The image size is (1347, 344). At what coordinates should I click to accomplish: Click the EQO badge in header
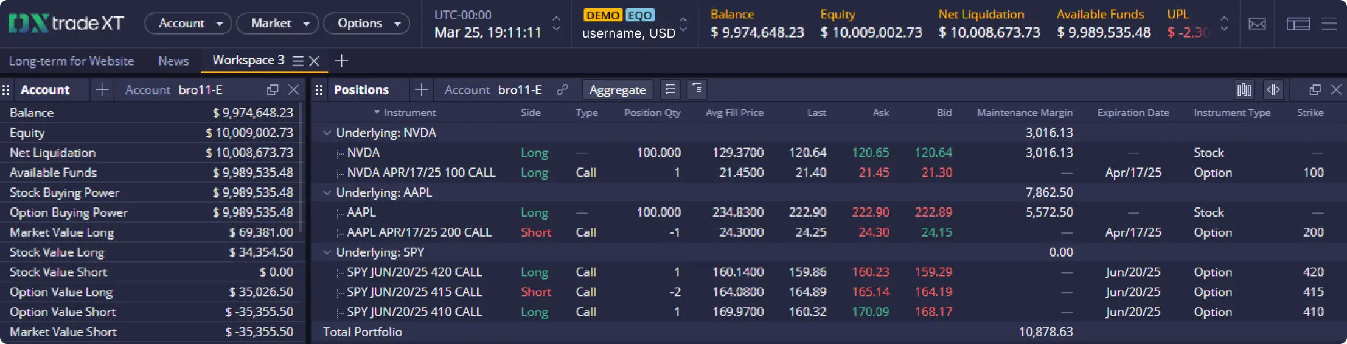point(639,15)
